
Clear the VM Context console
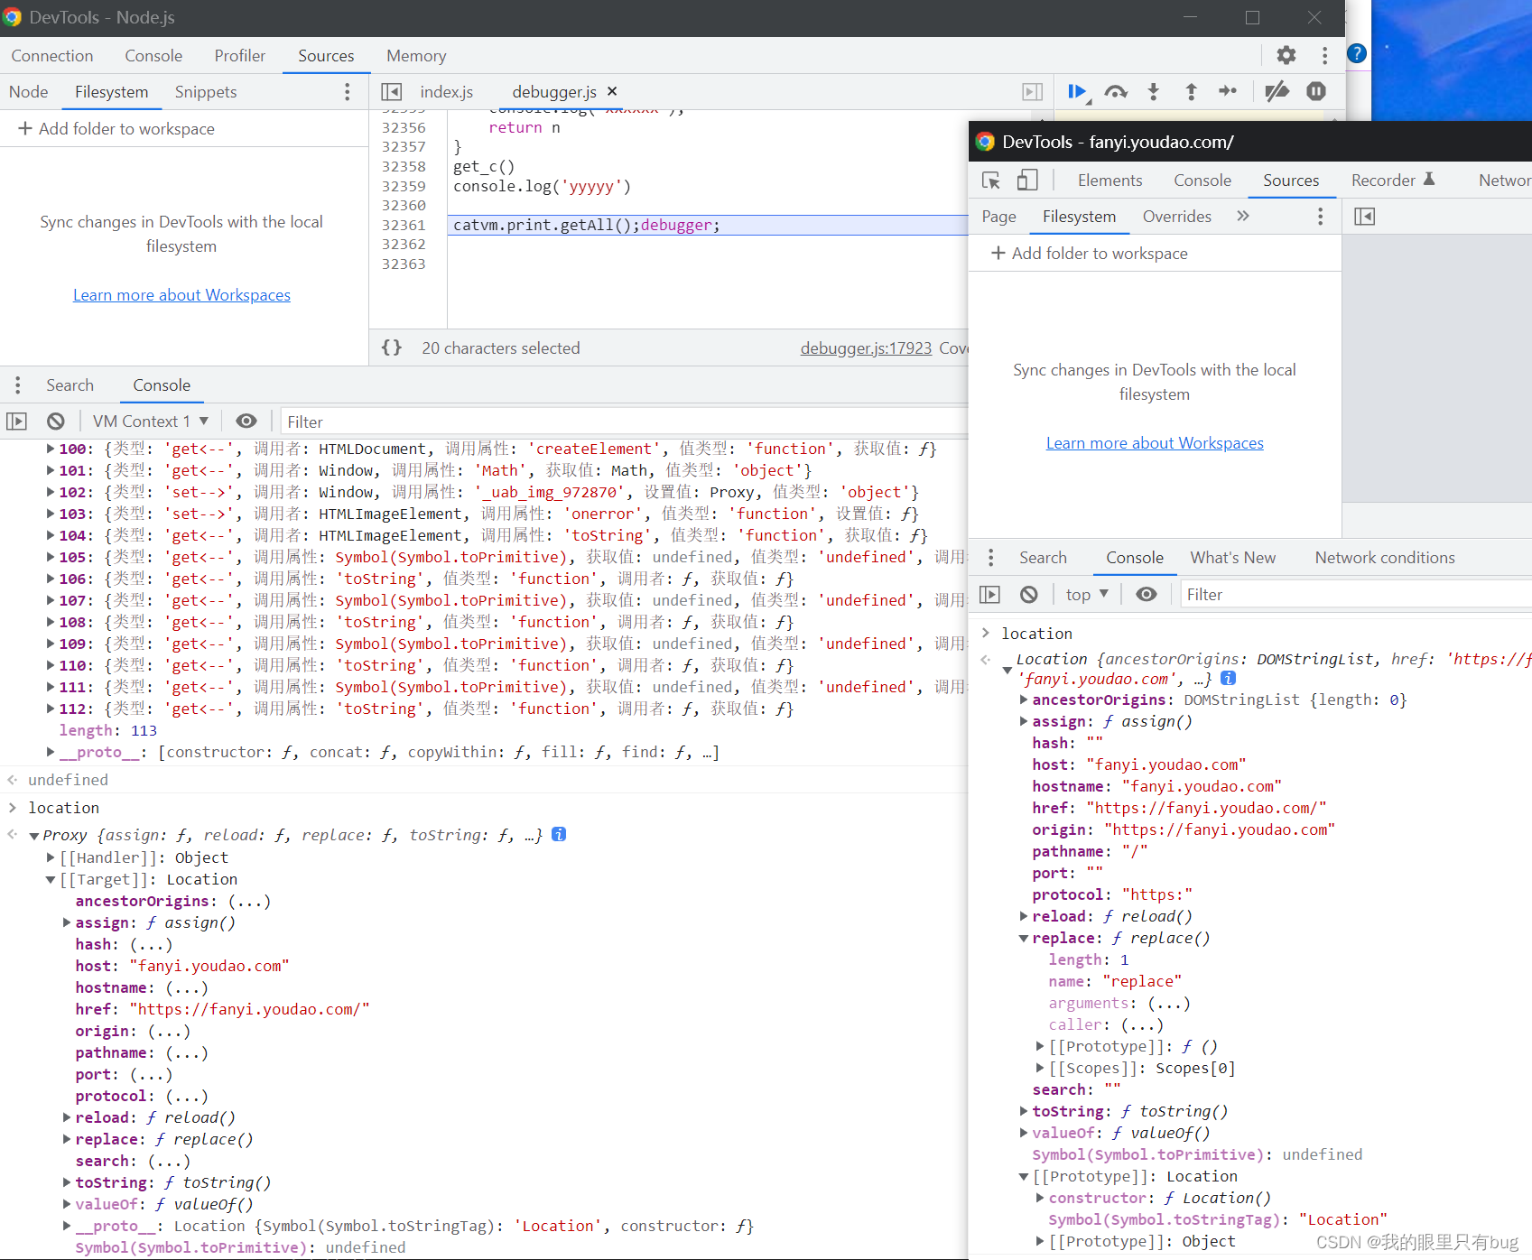pos(56,422)
